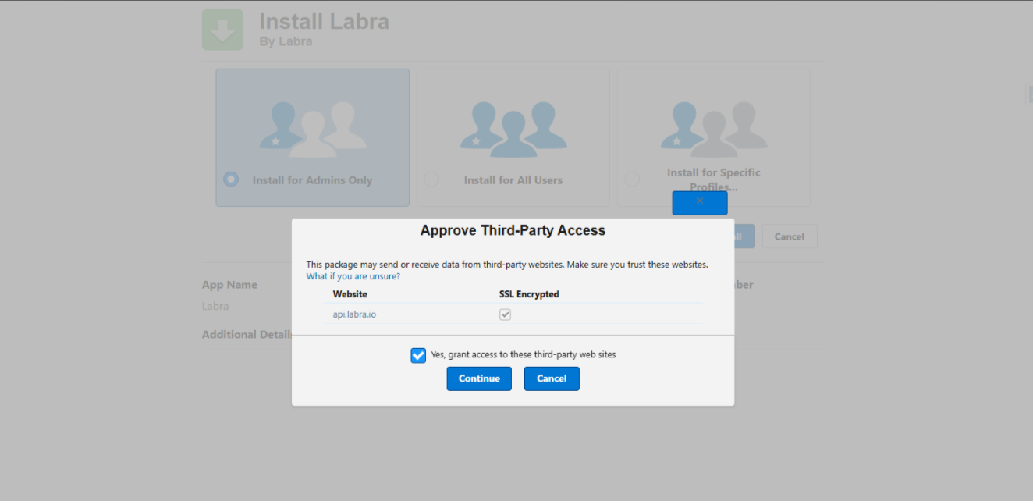Screen dimensions: 1033x501
Task: Click the "Approve Third-Party Access" dialog title
Action: pos(513,230)
